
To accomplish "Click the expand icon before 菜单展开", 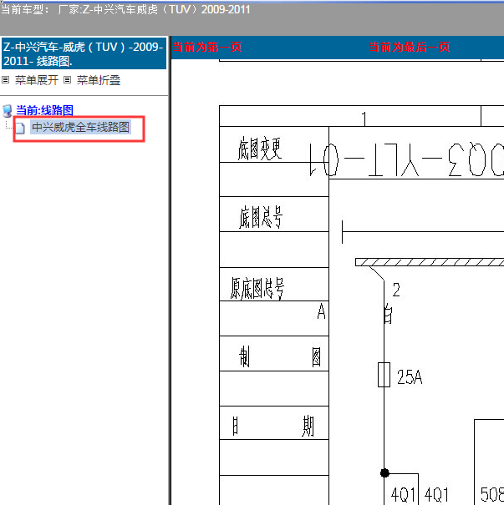I will pyautogui.click(x=6, y=79).
